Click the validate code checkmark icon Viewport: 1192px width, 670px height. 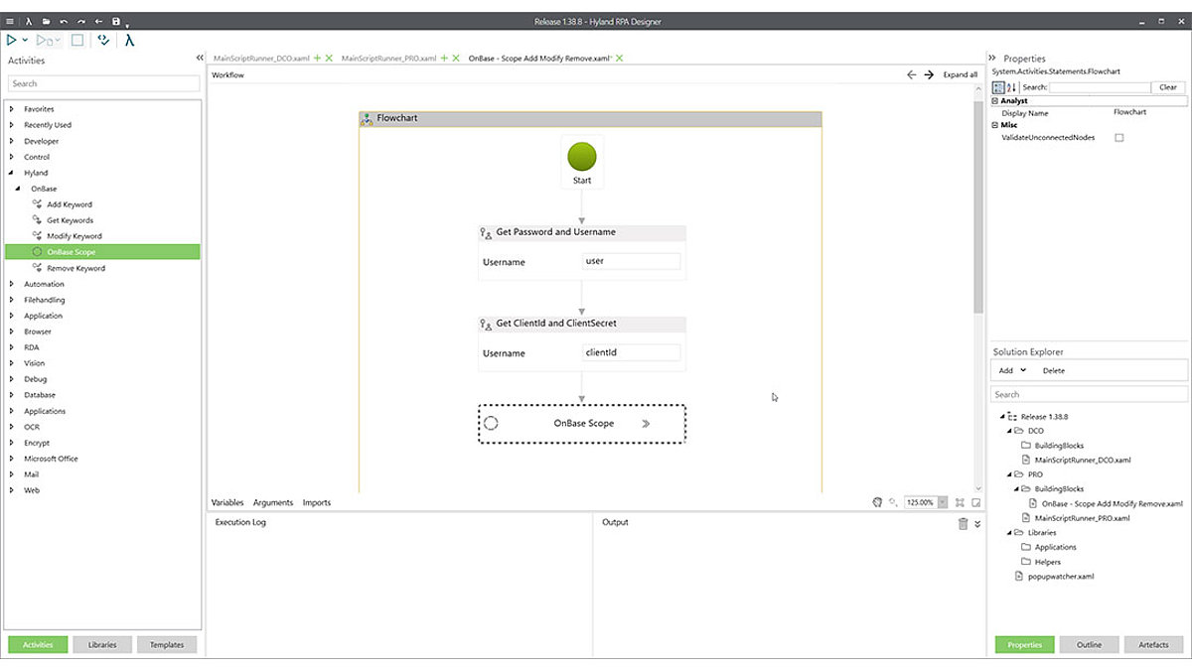tap(102, 41)
